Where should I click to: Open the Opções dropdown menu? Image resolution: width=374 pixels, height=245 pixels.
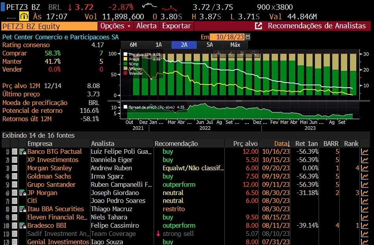115,26
